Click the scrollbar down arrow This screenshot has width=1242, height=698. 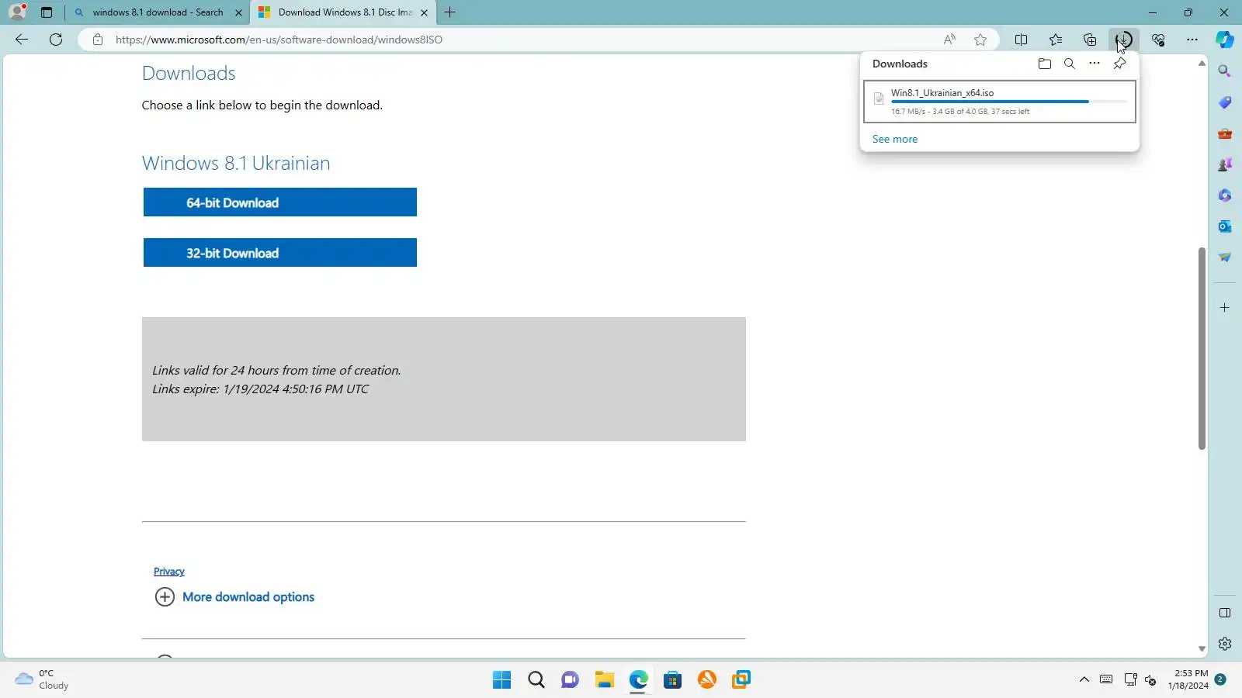1202,649
